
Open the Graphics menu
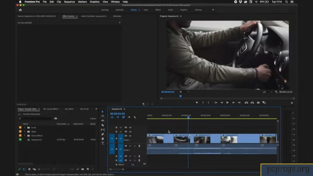tap(95, 2)
